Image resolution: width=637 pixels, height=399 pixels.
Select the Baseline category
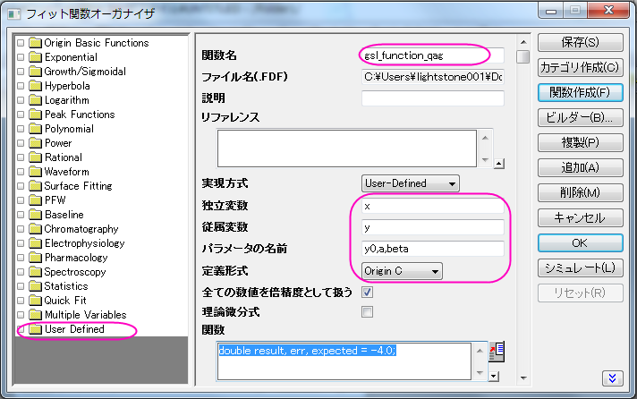64,215
